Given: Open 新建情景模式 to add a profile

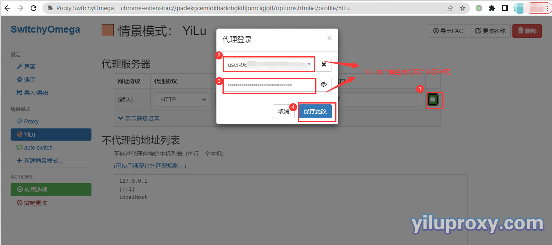Looking at the screenshot, I should click(40, 161).
